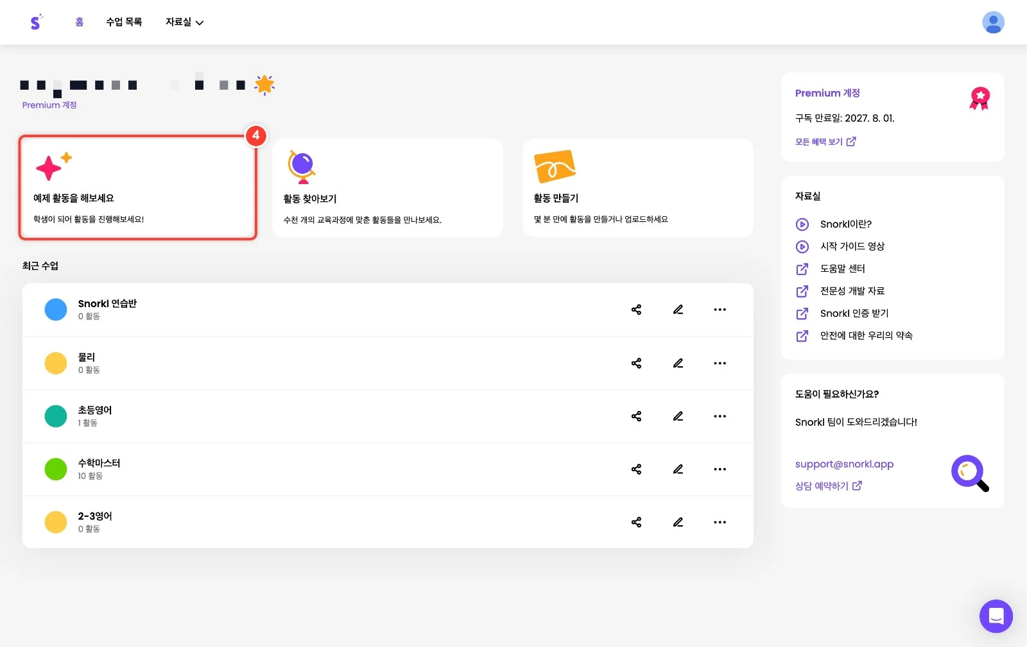Edit the 2-3영어 class
Viewport: 1027px width, 647px height.
tap(678, 522)
